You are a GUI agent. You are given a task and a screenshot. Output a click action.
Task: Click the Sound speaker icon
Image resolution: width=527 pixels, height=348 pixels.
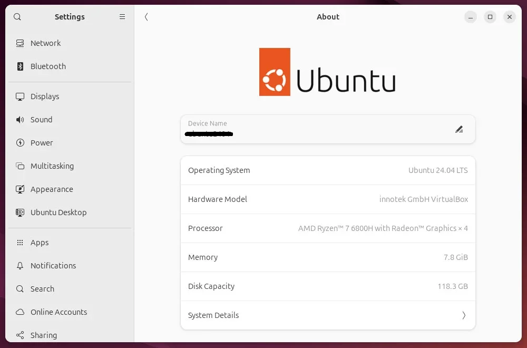[20, 120]
